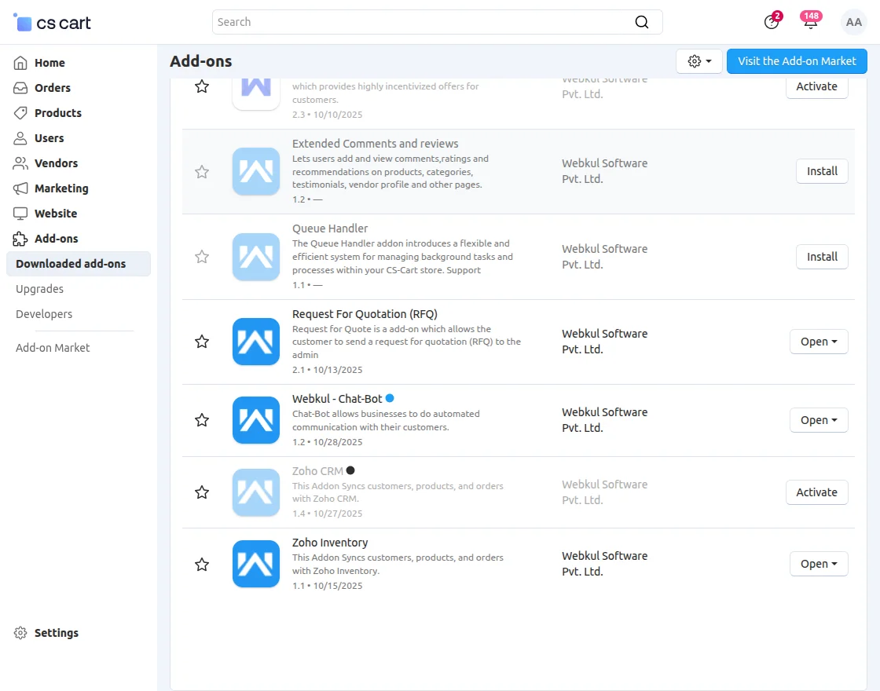Click the Extended Comments and reviews title

point(375,144)
